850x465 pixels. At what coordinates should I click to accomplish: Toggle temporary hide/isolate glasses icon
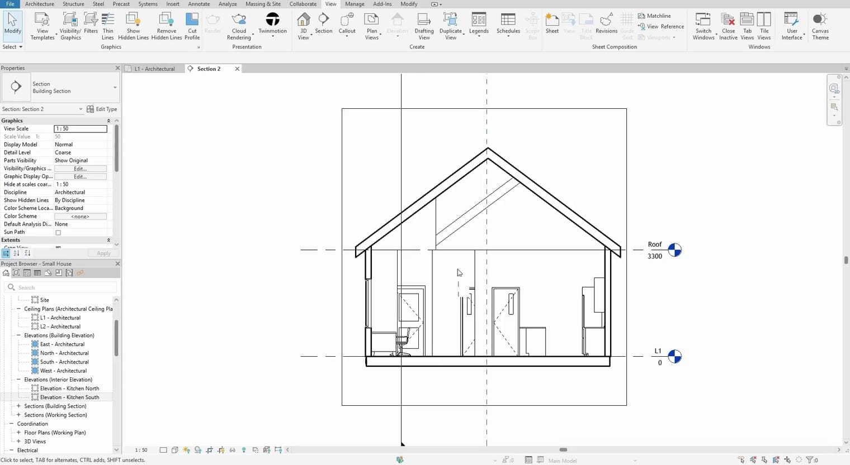tap(232, 450)
